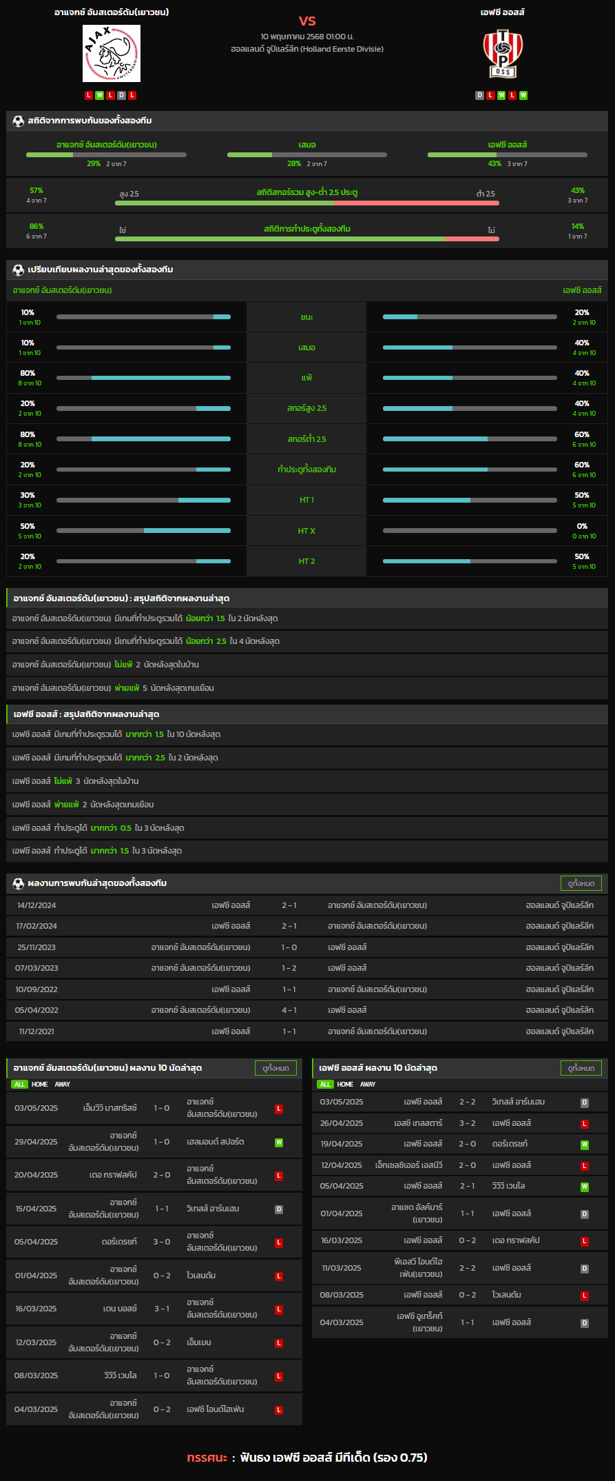The height and width of the screenshot is (1481, 615).
Task: Click the both-teams-to-score statistics bar
Action: tap(307, 239)
